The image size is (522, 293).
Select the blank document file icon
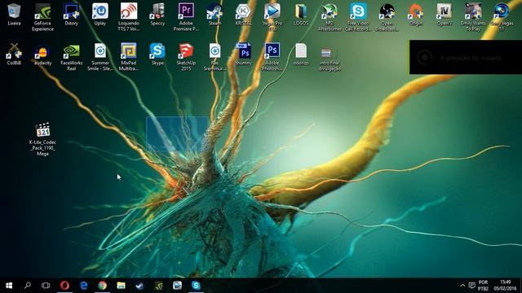(x=301, y=55)
